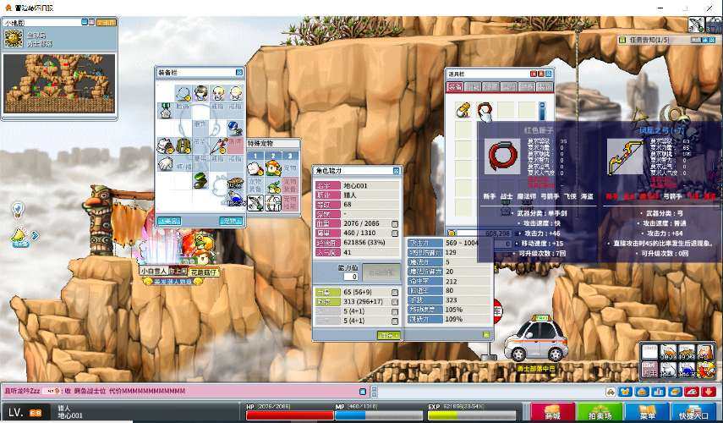The width and height of the screenshot is (723, 423).
Task: Click the 勇士部落中巴 taxi NPC
Action: pos(536,339)
